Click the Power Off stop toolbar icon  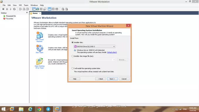tap(3, 9)
